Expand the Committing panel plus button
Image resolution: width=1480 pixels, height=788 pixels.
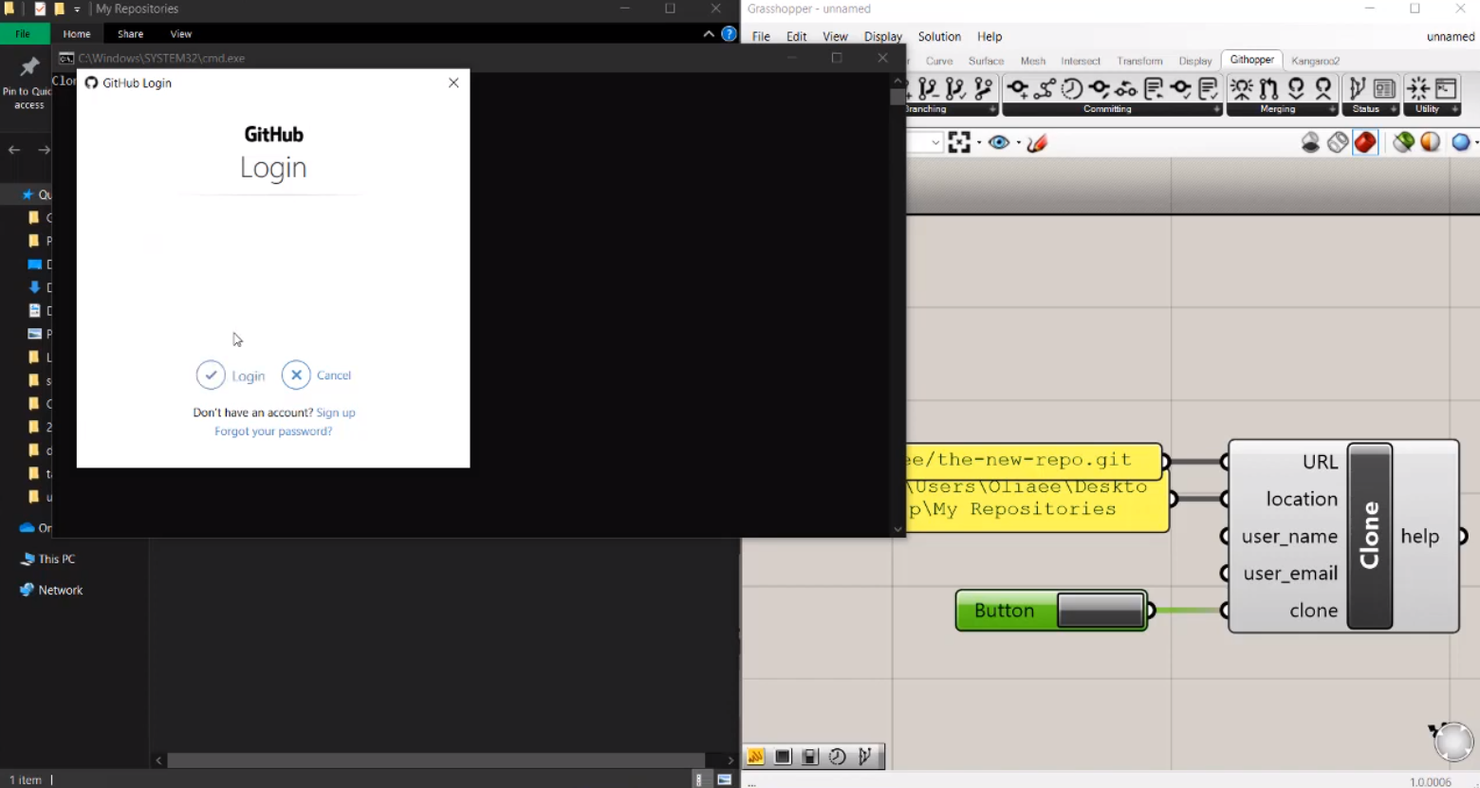tap(1216, 110)
